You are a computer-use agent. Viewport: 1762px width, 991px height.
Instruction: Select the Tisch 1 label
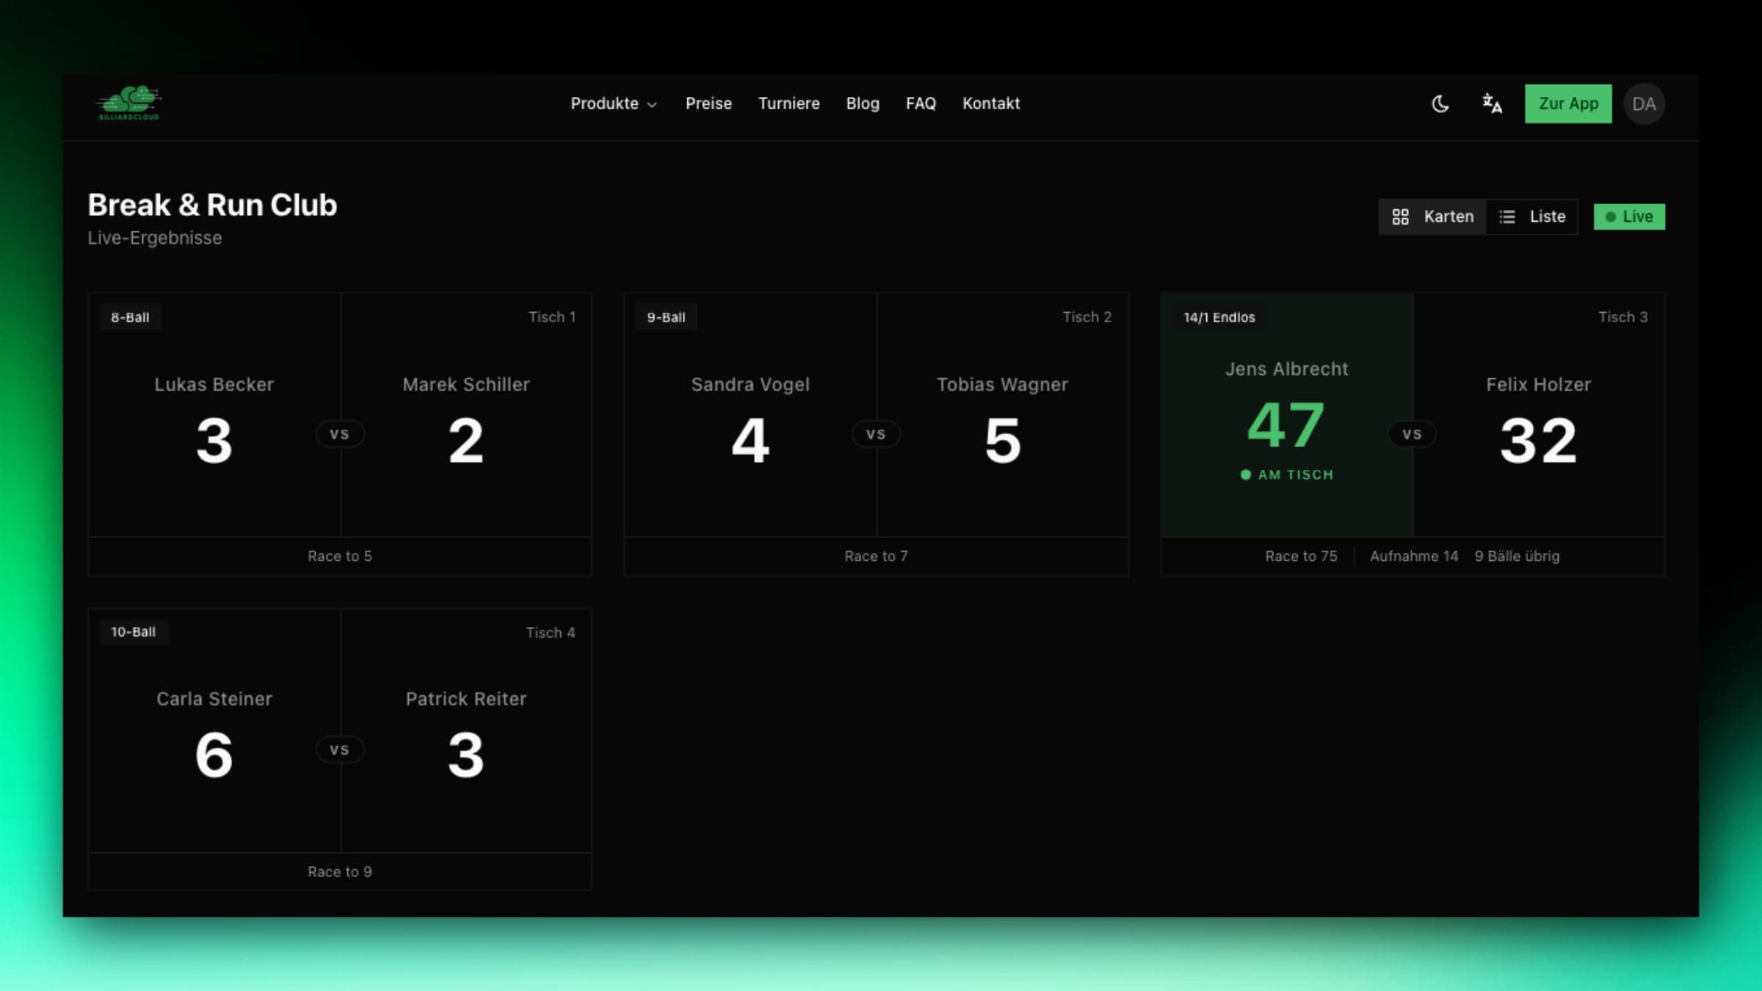pos(552,317)
